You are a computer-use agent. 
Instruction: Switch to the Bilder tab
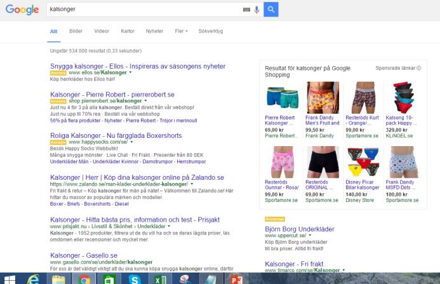(x=76, y=31)
